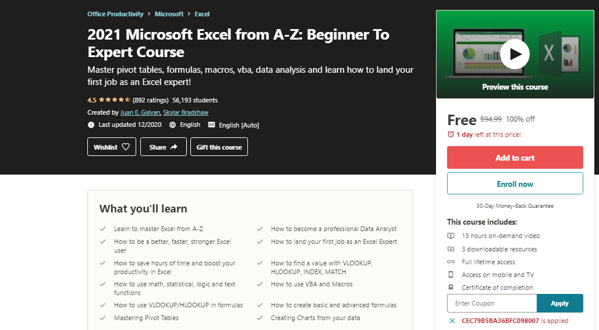
Task: Click the share arrow icon
Action: tap(173, 147)
